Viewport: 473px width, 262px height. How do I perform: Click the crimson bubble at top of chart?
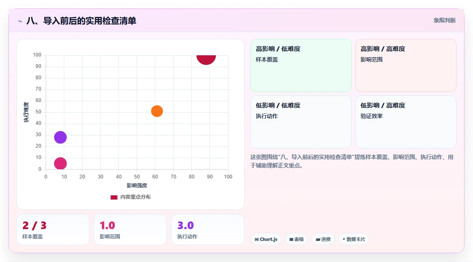tap(206, 59)
